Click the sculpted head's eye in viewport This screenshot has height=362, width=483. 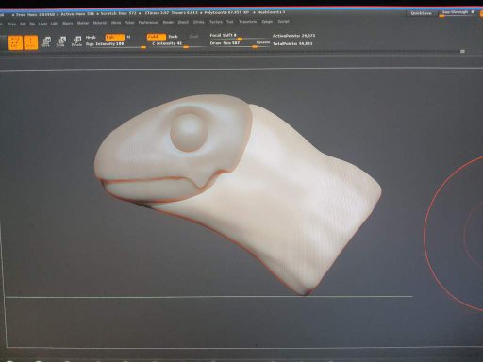[x=189, y=133]
